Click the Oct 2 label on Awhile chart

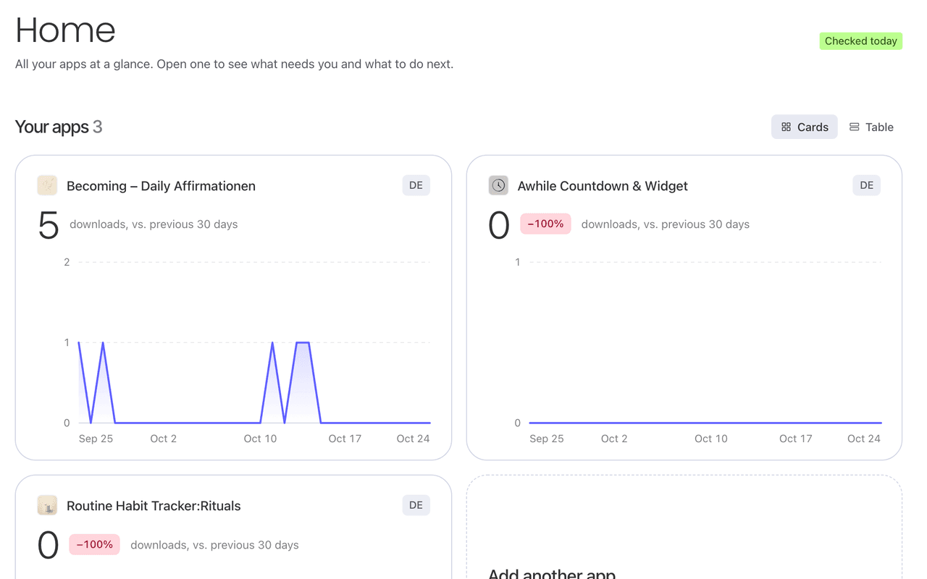tap(614, 439)
